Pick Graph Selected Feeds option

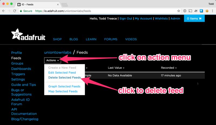(64, 86)
